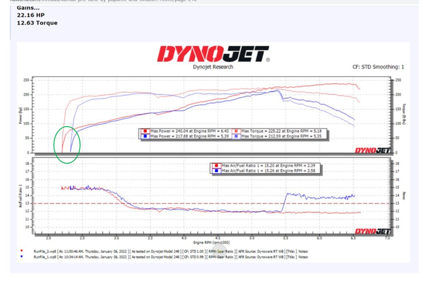Click the 'CF: STD Smoothing: 1' label

point(378,67)
